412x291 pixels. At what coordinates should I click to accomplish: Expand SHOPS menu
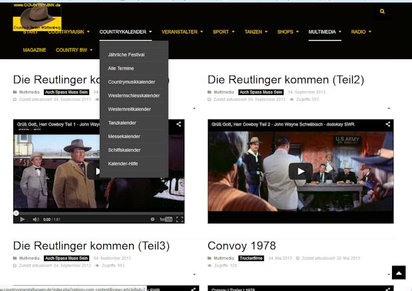tap(288, 32)
